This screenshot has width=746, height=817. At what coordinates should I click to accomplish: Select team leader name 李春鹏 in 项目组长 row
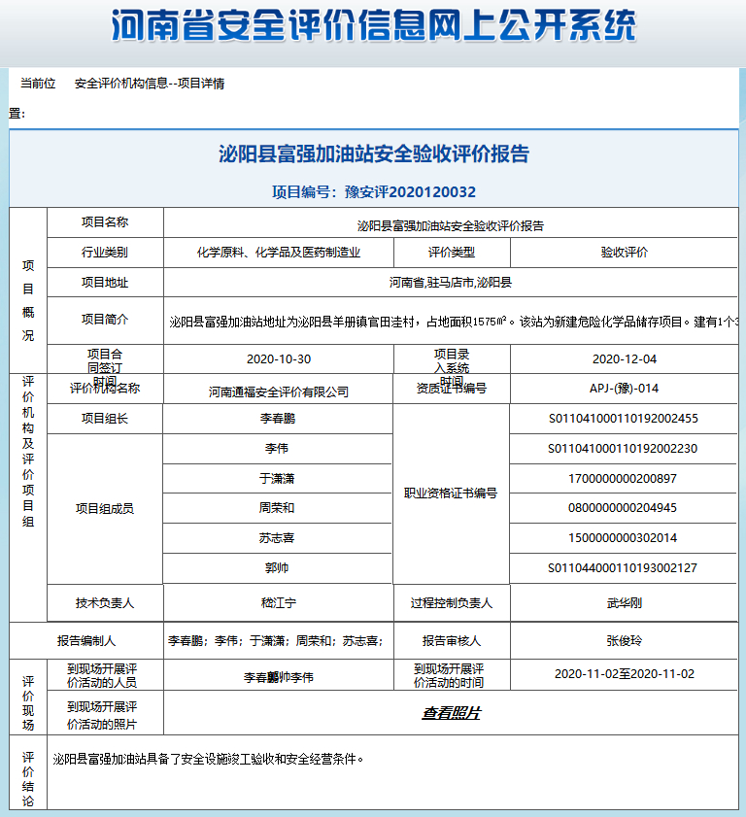[278, 419]
